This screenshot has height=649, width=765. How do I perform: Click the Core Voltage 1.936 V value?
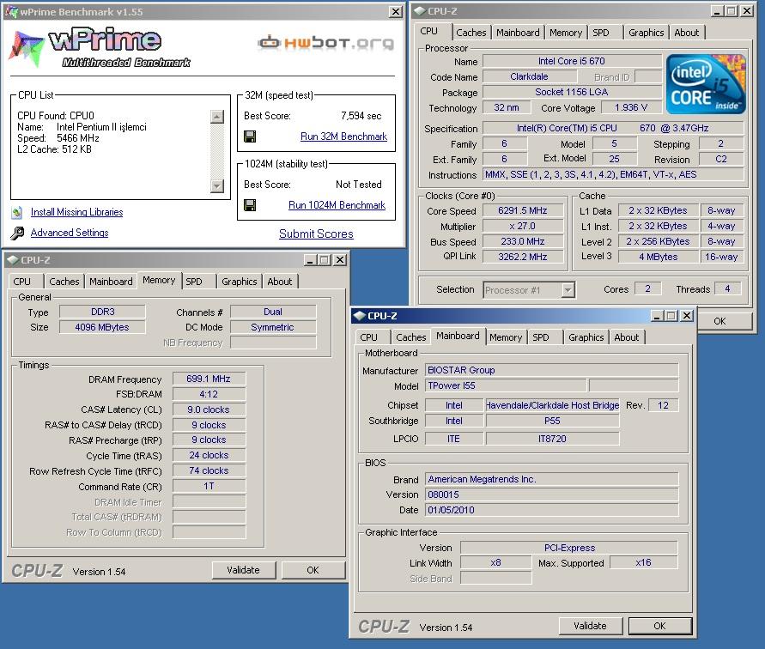631,108
